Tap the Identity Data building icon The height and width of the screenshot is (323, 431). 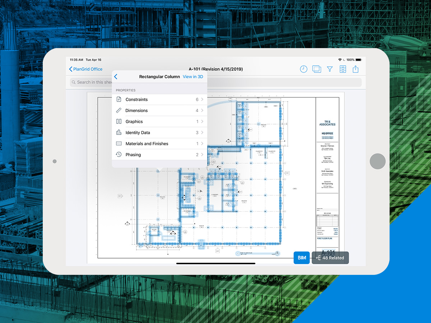119,132
